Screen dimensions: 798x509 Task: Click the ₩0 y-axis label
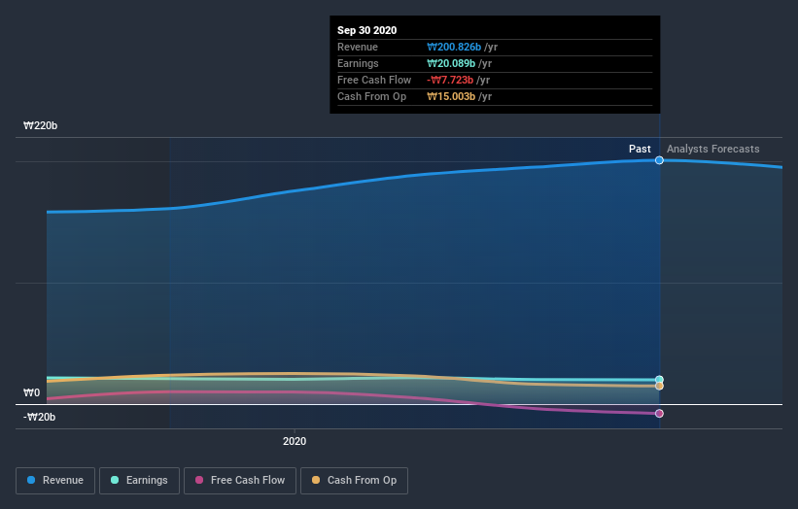pos(31,392)
